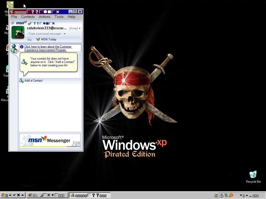Minimize the MSN Messenger window

70,12
